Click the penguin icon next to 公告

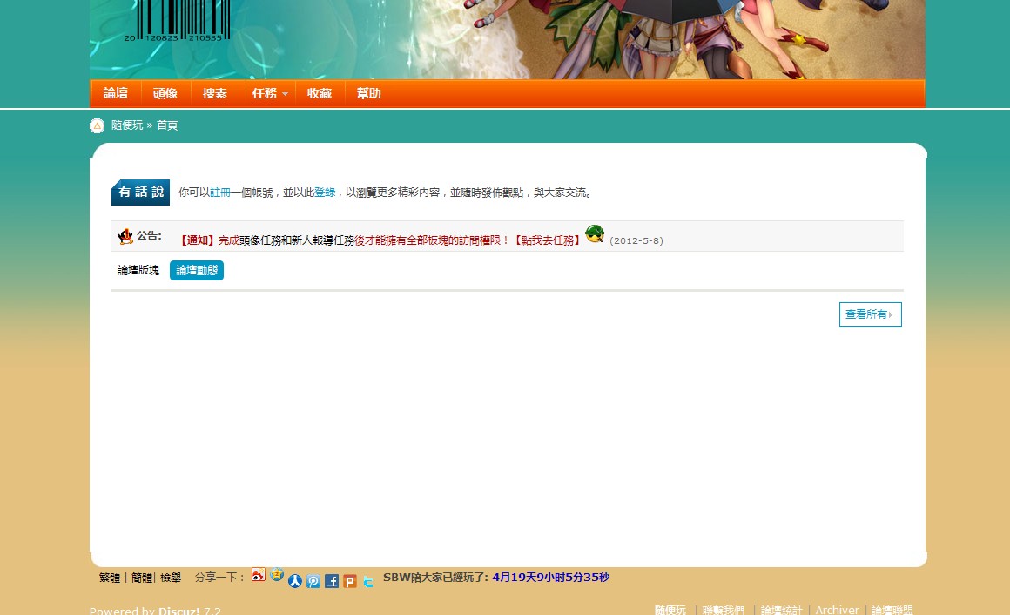pos(125,236)
